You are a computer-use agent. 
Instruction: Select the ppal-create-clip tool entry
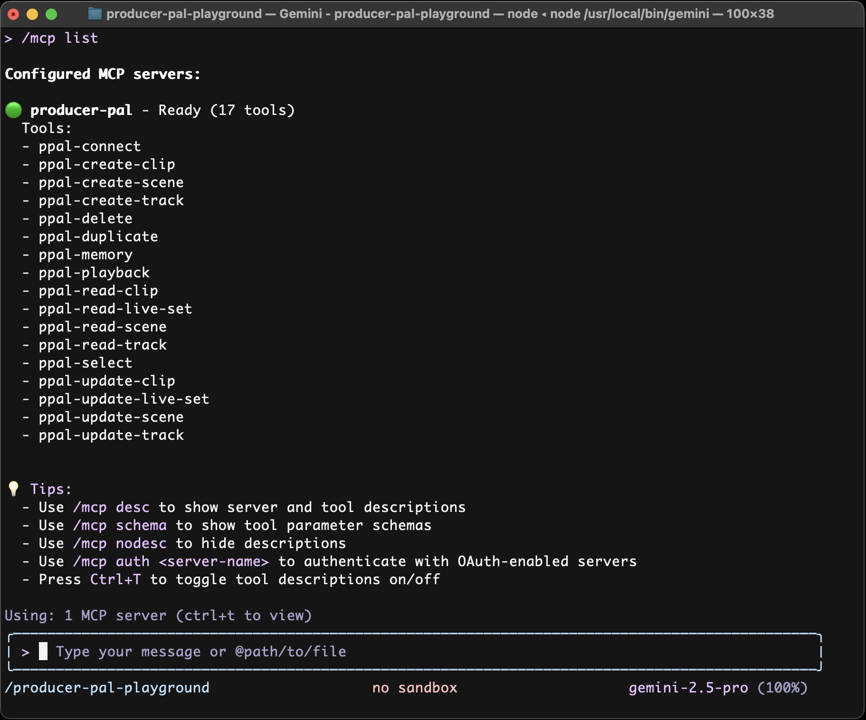(x=106, y=164)
